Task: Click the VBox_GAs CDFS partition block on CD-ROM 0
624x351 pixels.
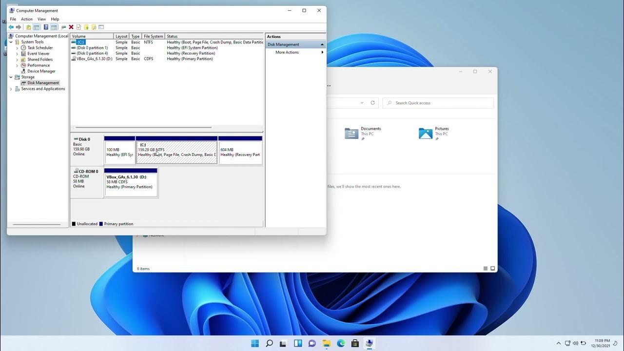Action: (x=131, y=182)
